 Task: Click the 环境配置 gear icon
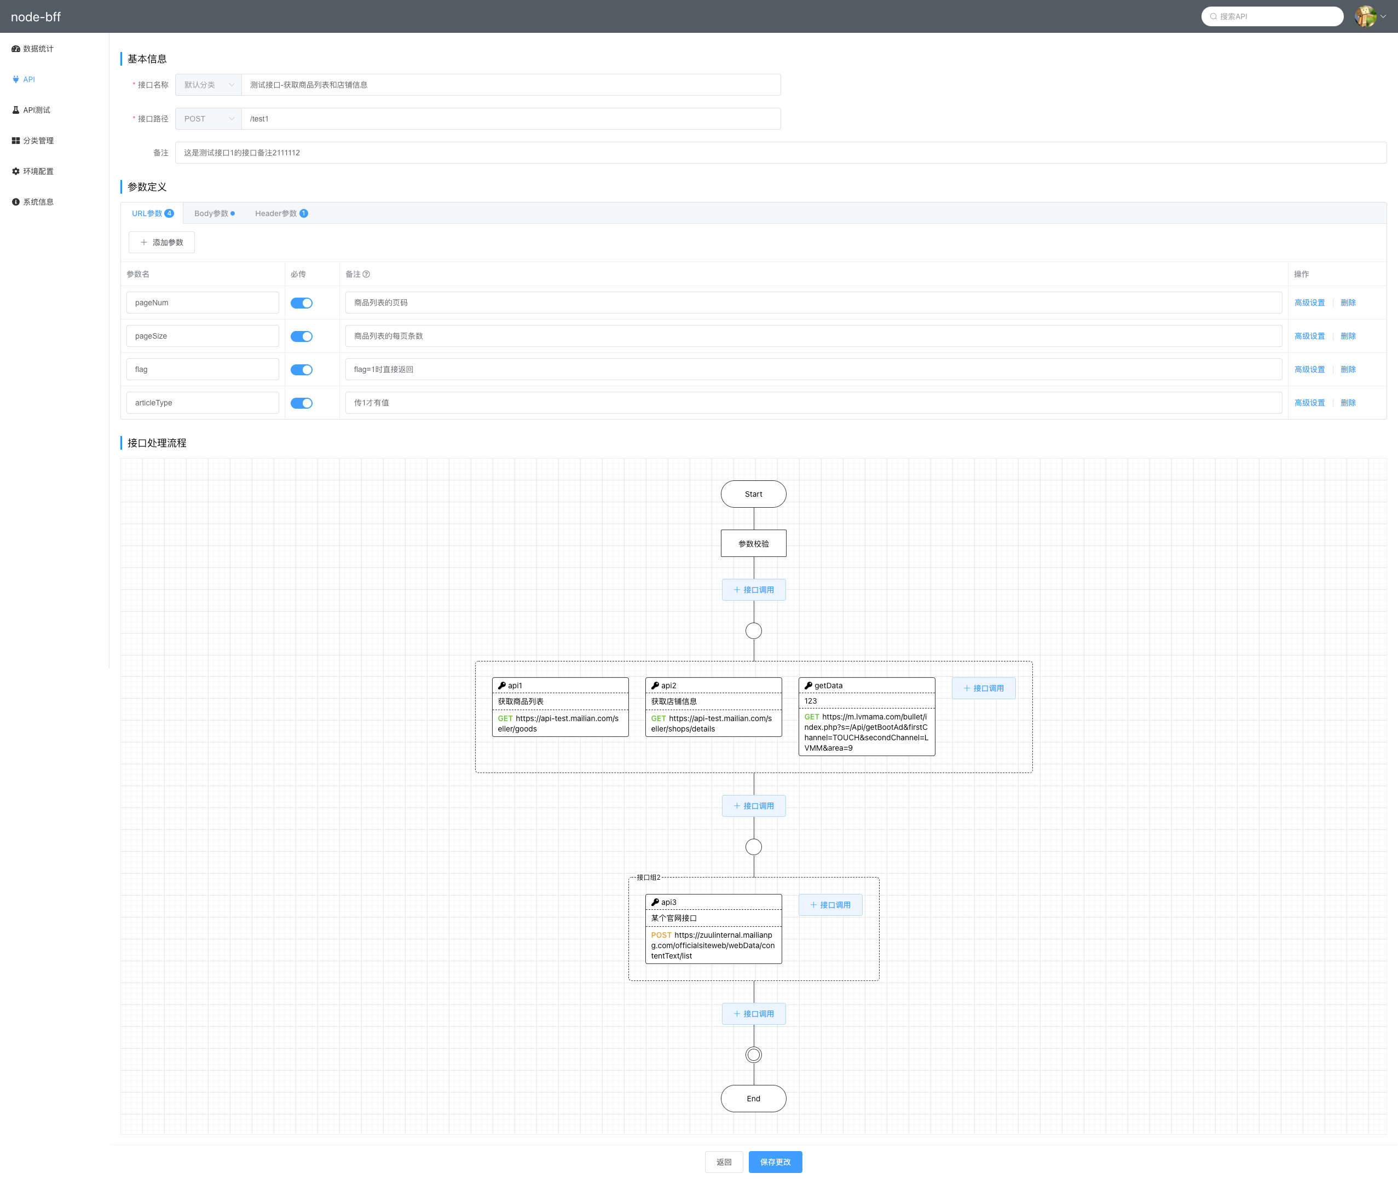click(15, 172)
